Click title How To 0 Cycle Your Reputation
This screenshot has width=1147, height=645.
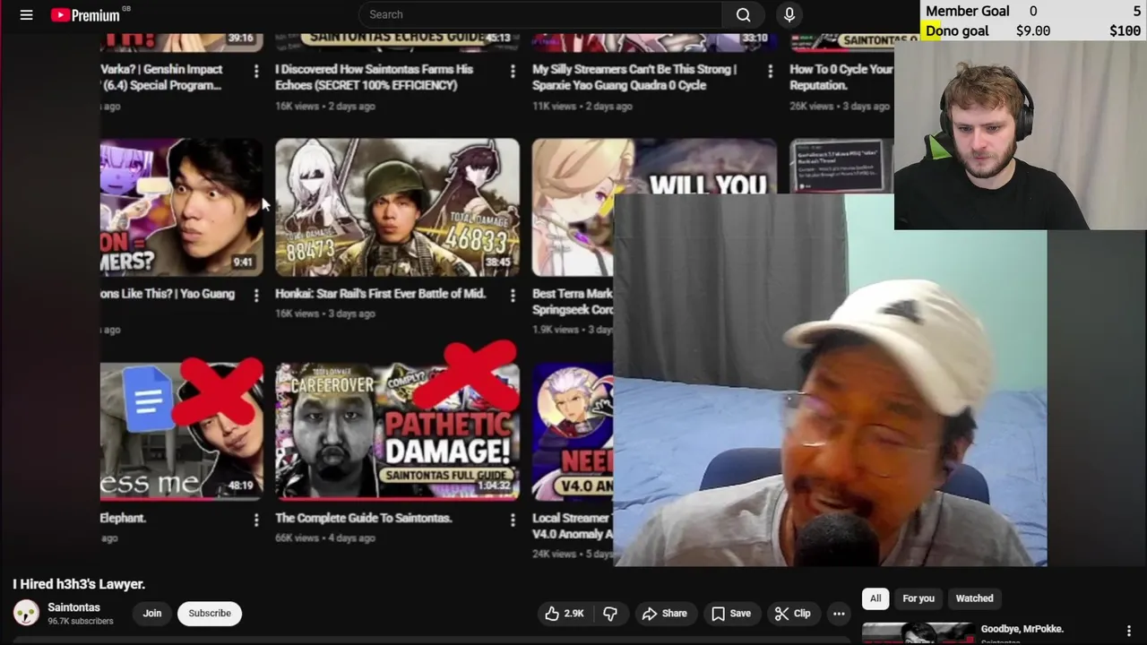[841, 77]
